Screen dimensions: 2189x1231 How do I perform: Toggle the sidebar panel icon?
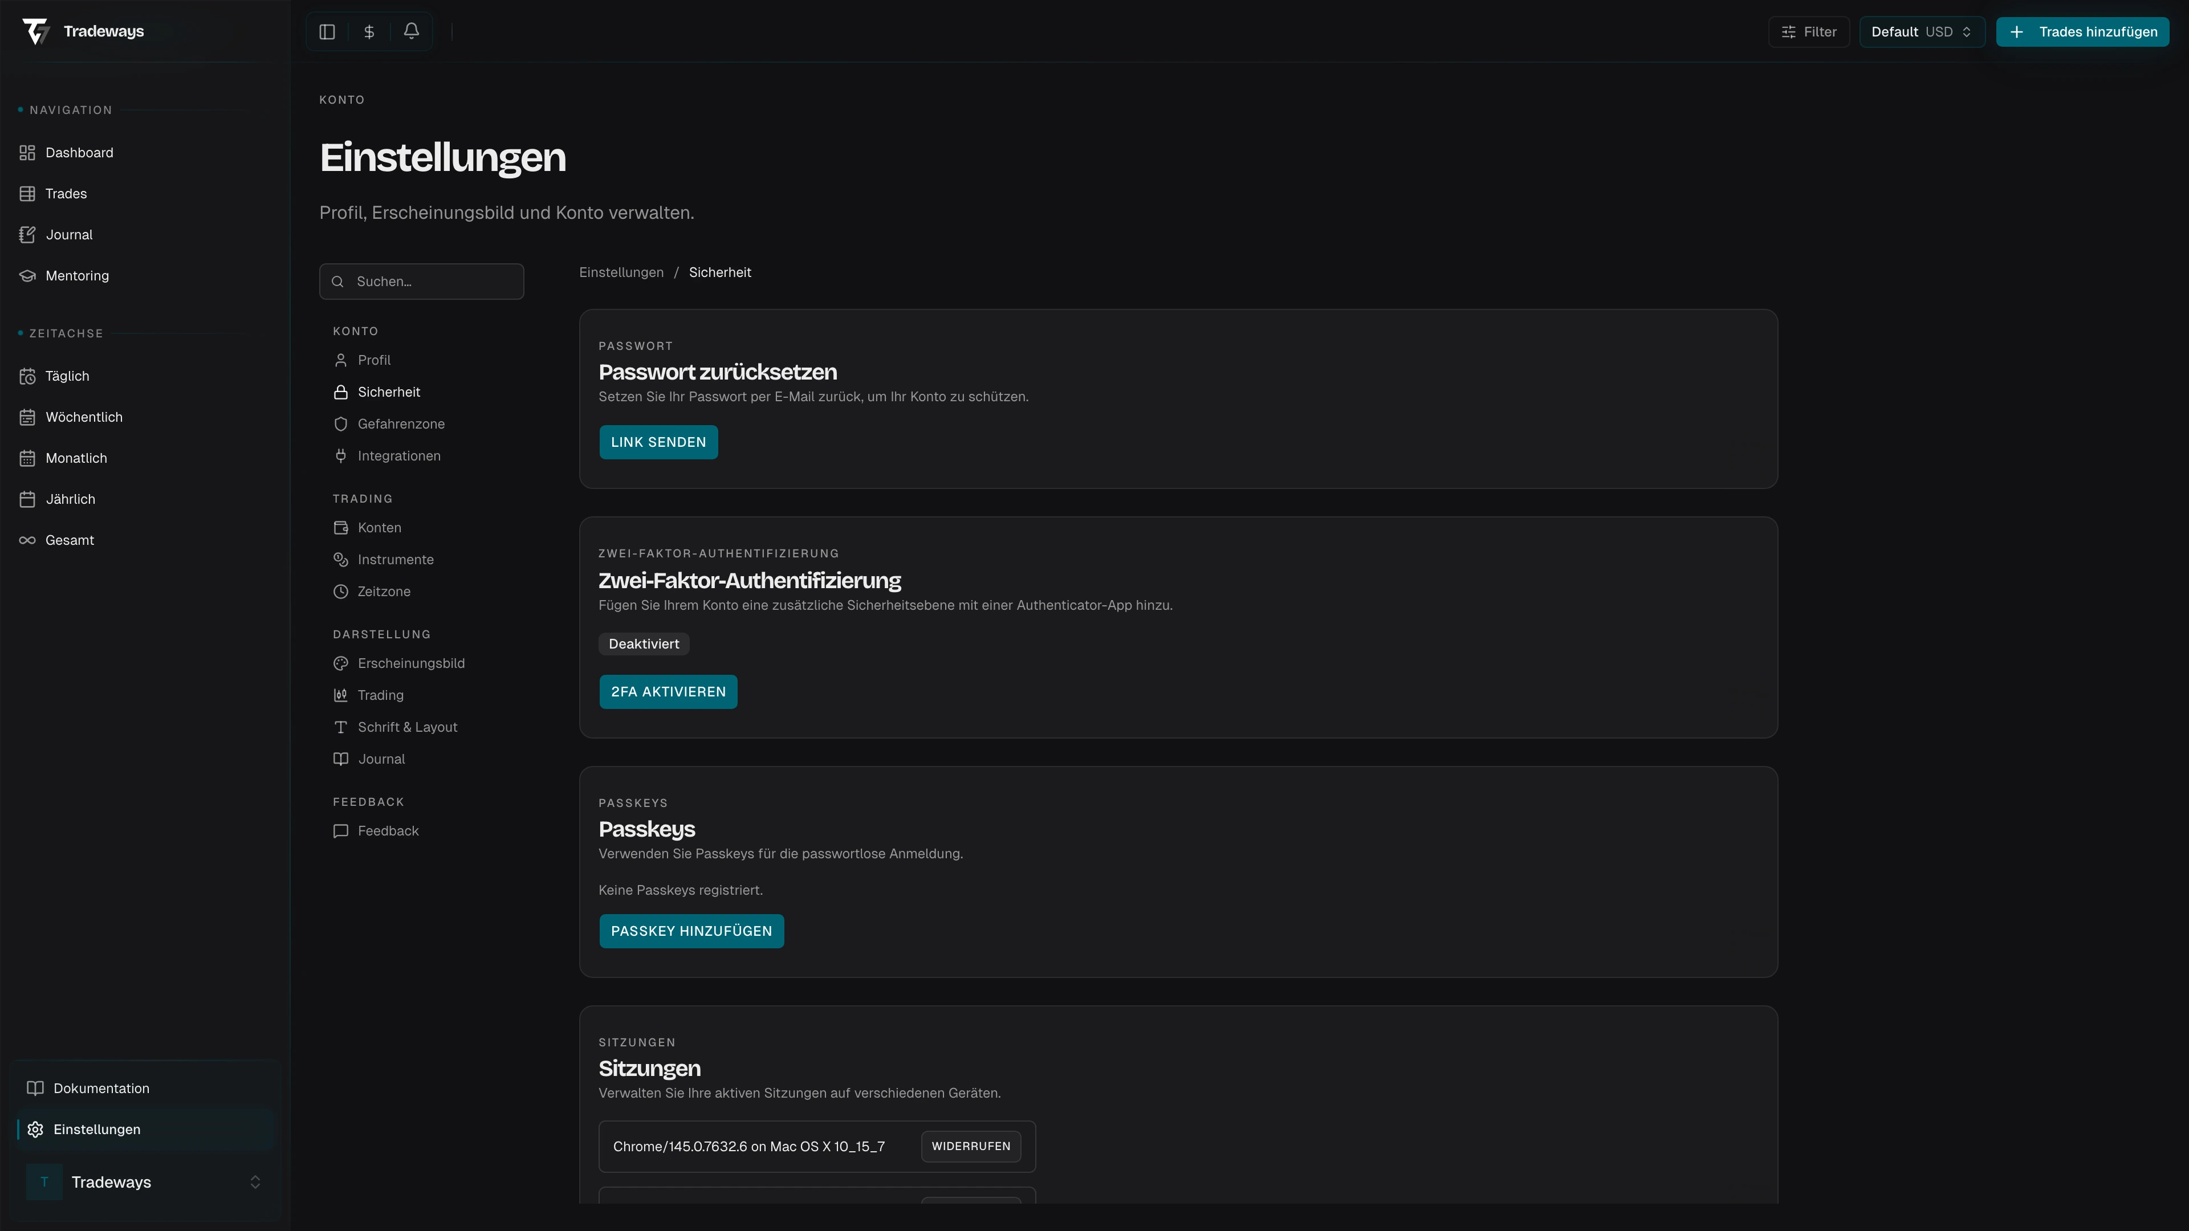(x=327, y=31)
